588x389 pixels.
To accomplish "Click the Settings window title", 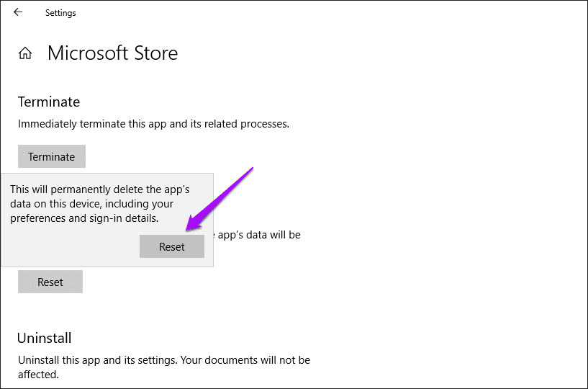I will (60, 13).
